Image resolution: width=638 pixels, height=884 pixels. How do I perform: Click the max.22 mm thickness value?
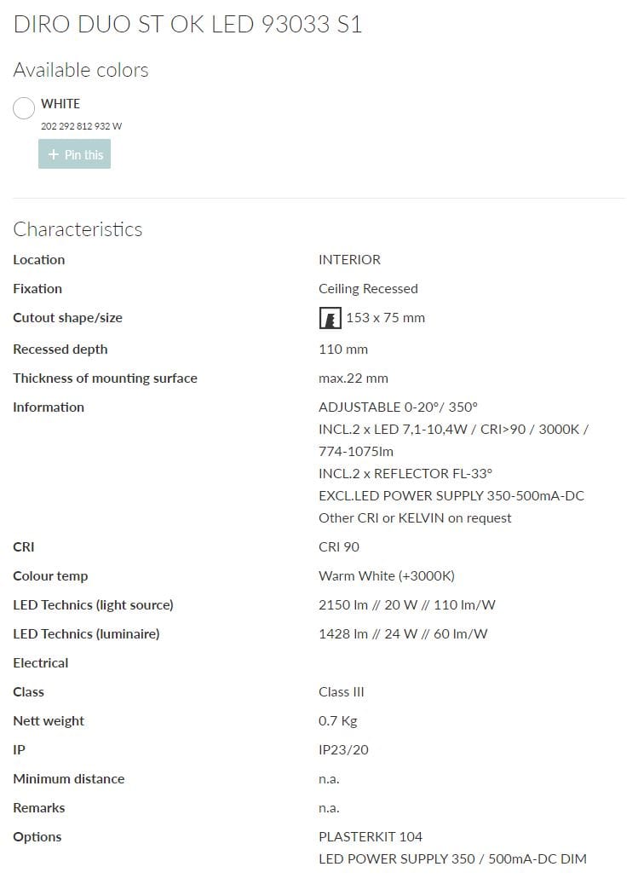tap(353, 378)
